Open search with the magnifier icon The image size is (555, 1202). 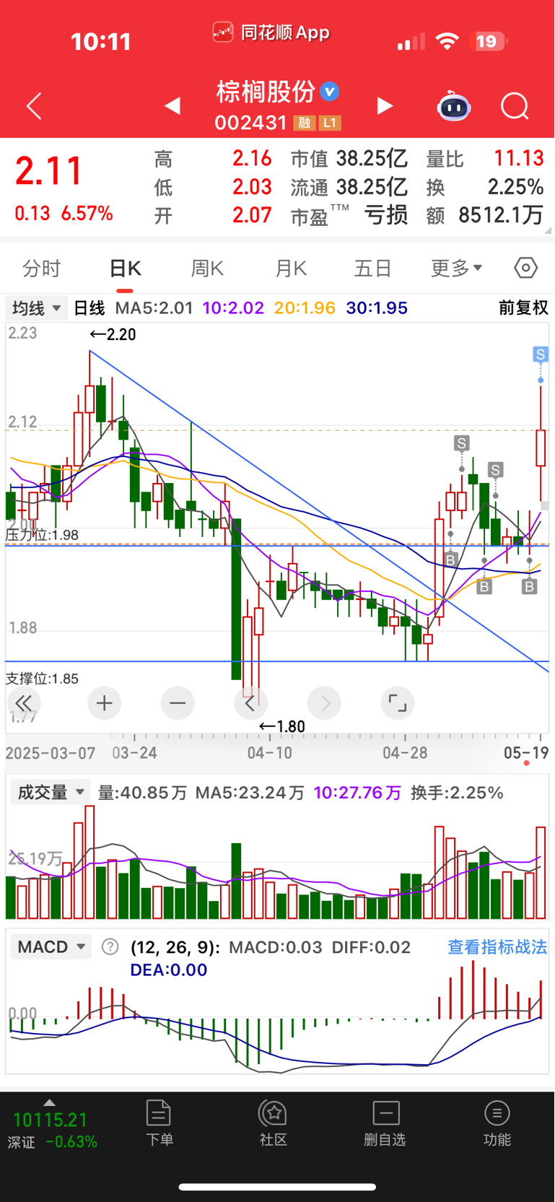click(x=515, y=107)
